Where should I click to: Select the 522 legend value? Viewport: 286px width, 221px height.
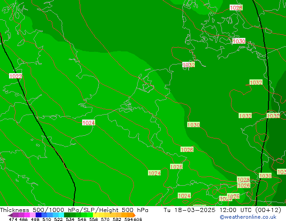58,219
